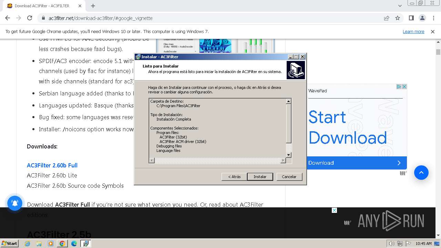Click the network tray icon
The width and height of the screenshot is (441, 248).
click(400, 244)
